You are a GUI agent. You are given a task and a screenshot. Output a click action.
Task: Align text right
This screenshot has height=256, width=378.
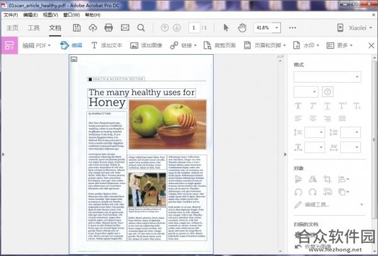point(327,119)
